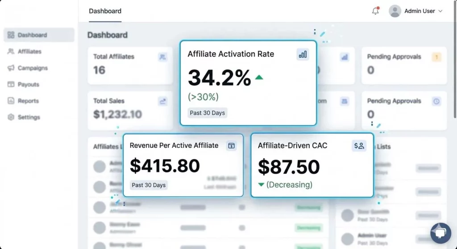Click the Payouts card icon in sidebar
This screenshot has width=457, height=249.
click(x=11, y=84)
